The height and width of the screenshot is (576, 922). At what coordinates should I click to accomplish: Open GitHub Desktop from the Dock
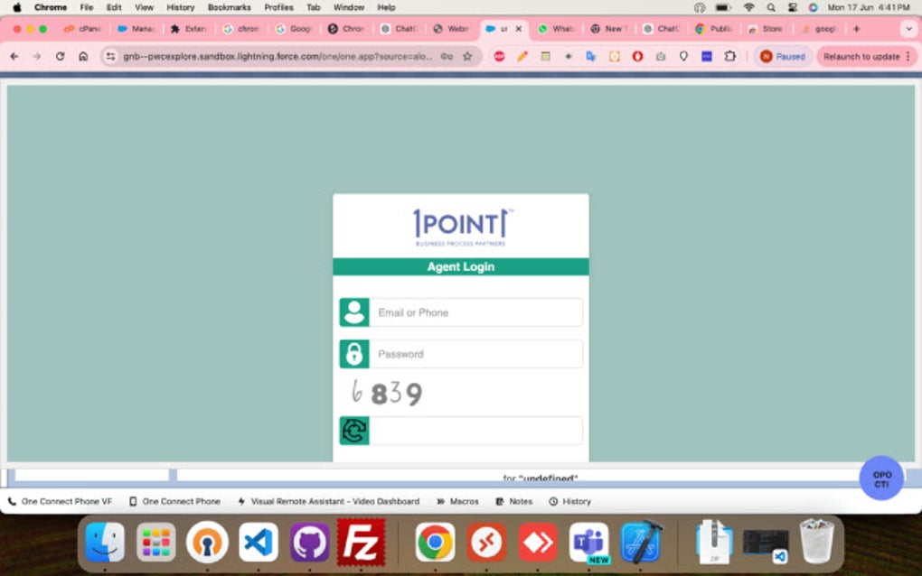point(309,542)
